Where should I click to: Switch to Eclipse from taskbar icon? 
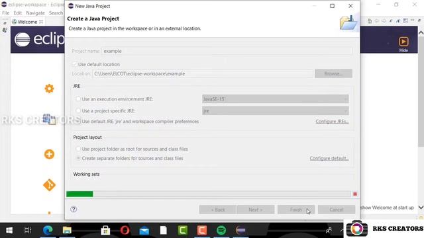coord(240,230)
